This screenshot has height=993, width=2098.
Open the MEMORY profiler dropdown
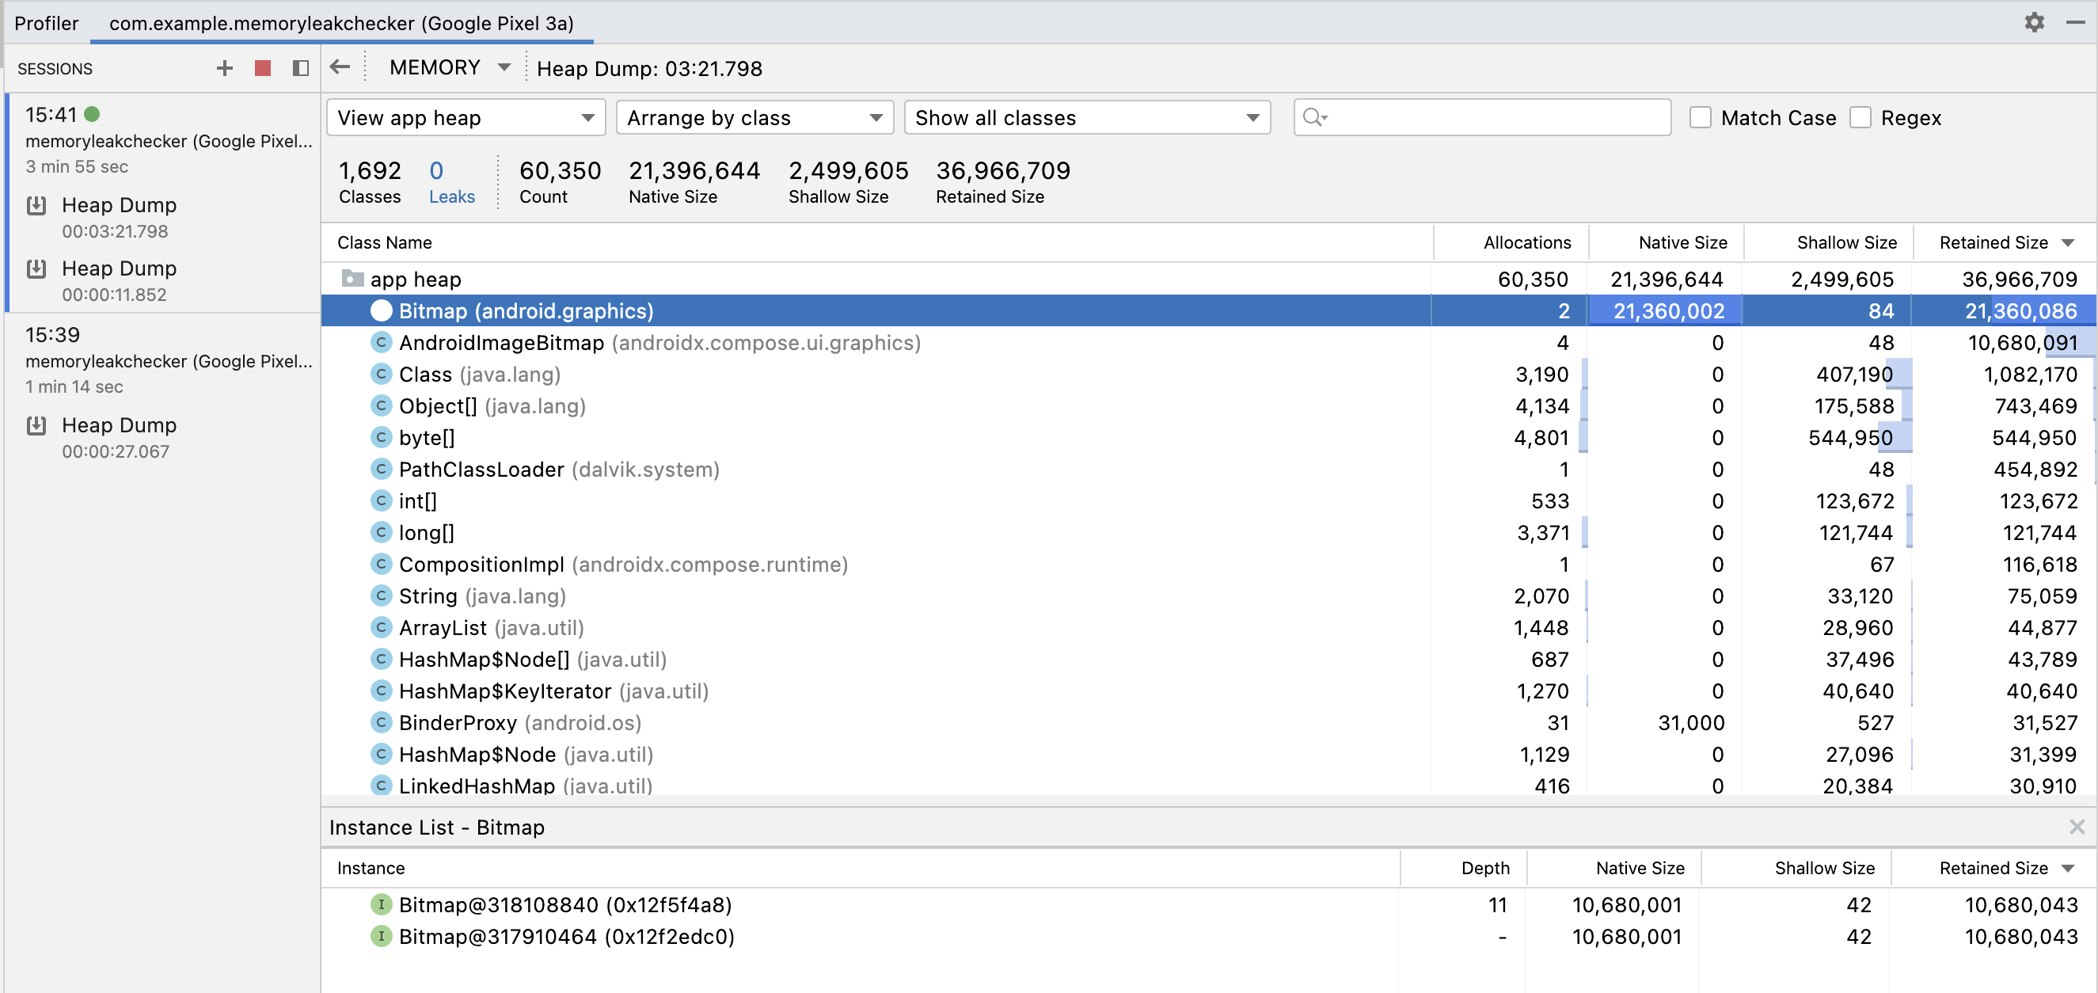pos(450,67)
